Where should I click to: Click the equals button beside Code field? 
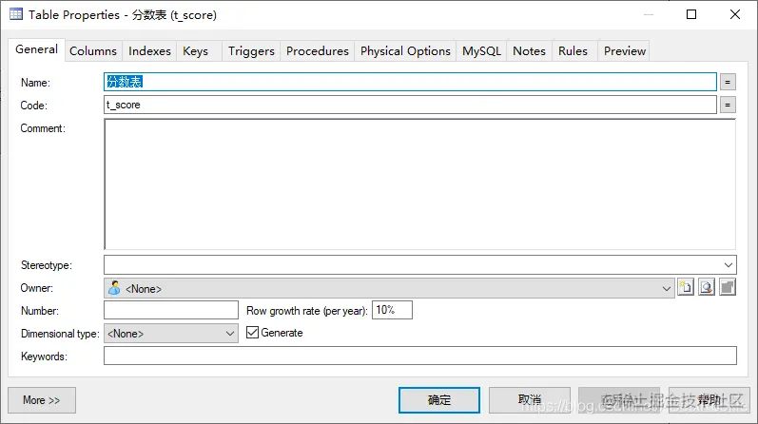click(728, 105)
